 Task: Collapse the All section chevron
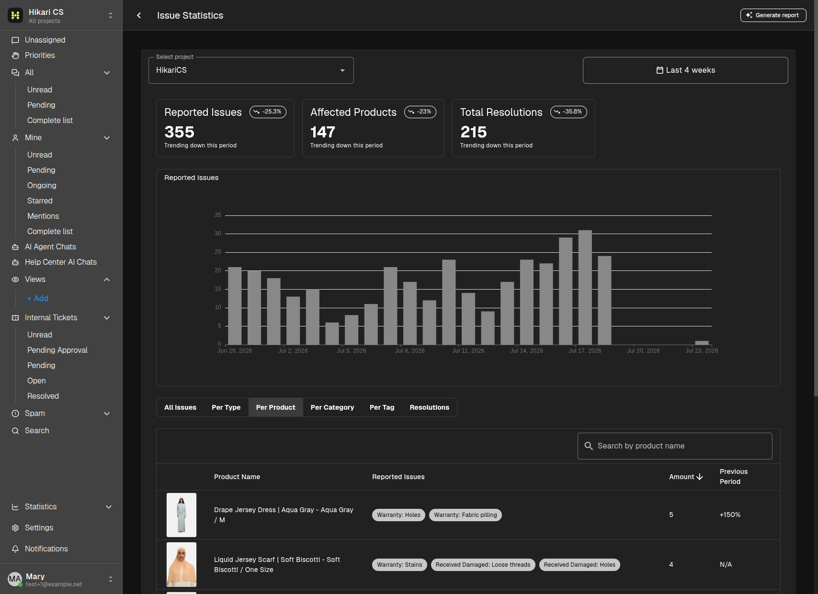pos(107,73)
